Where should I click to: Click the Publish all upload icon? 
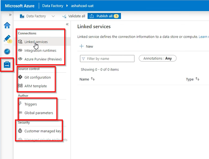[x=92, y=16]
